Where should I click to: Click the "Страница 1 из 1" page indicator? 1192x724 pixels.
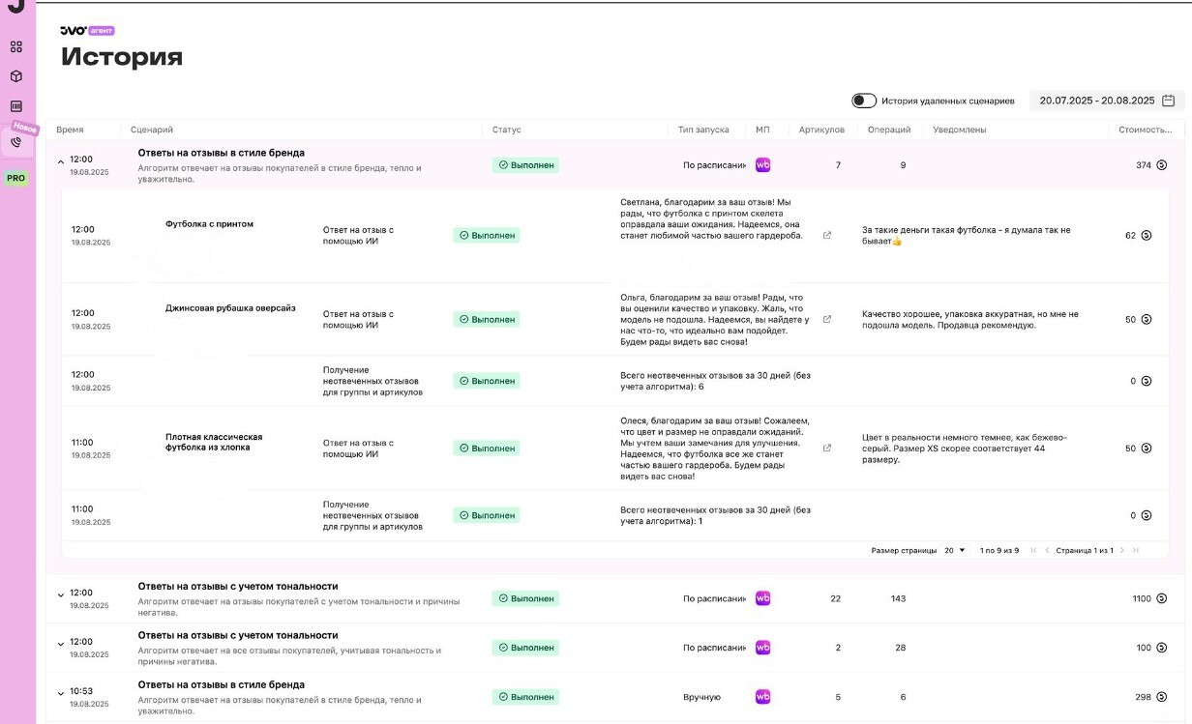1085,550
